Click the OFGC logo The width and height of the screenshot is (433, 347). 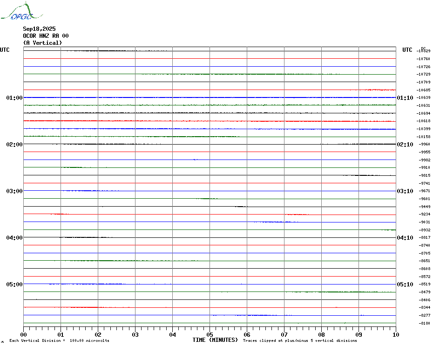coord(22,11)
